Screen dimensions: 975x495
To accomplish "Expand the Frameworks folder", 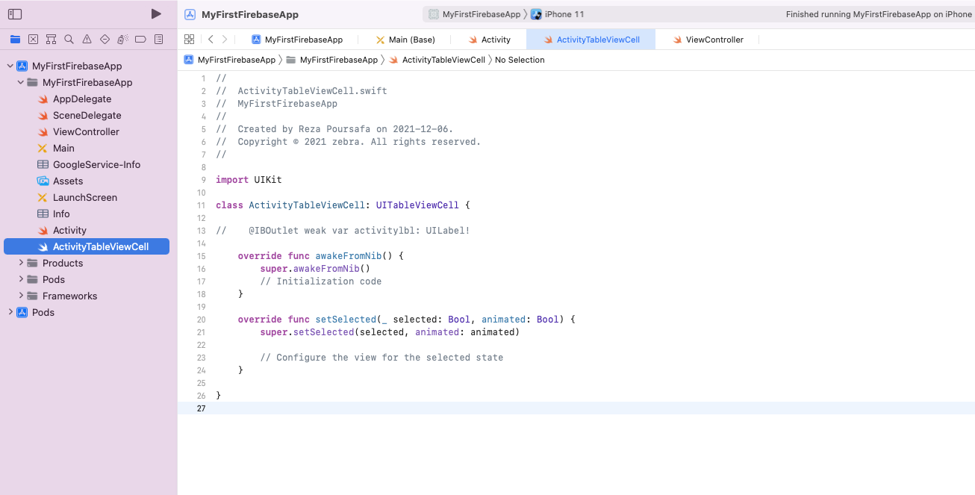I will [21, 296].
